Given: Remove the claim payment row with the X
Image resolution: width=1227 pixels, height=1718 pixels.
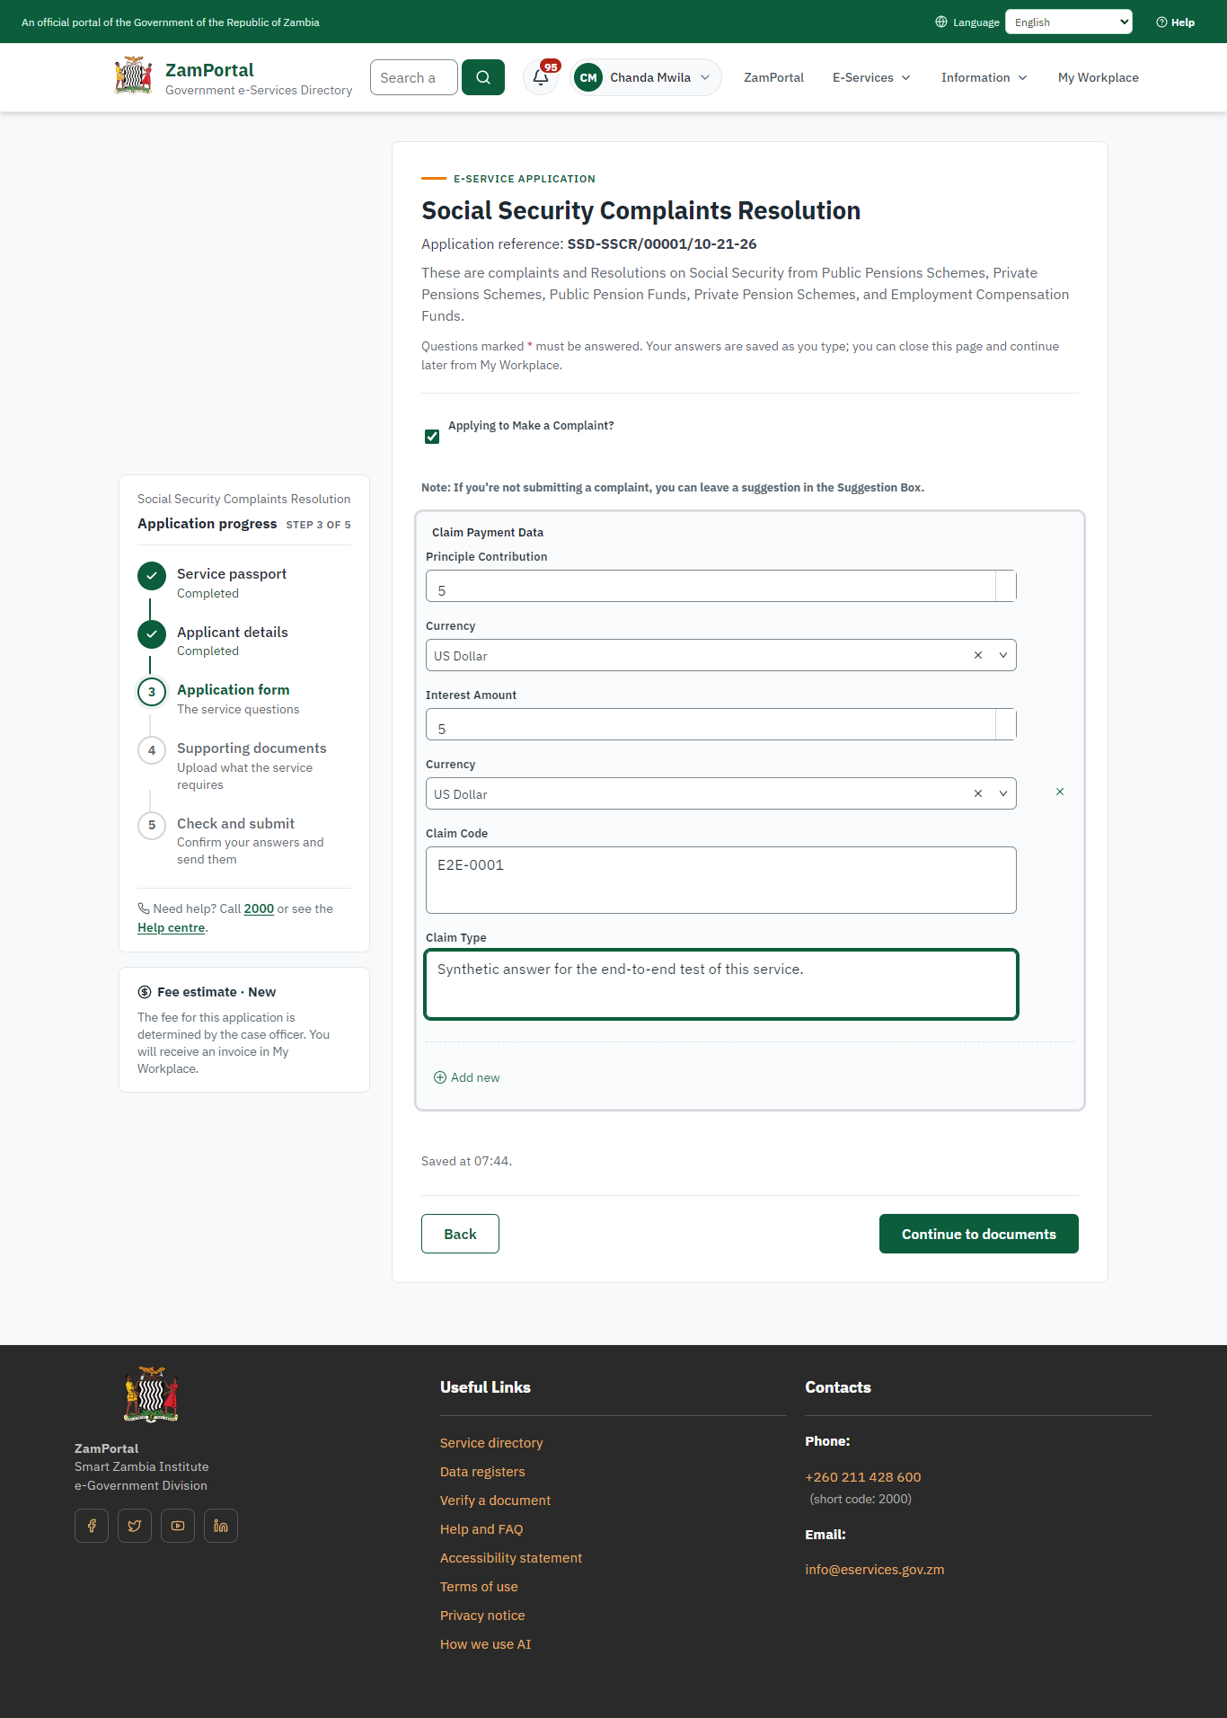Looking at the screenshot, I should coord(1060,792).
